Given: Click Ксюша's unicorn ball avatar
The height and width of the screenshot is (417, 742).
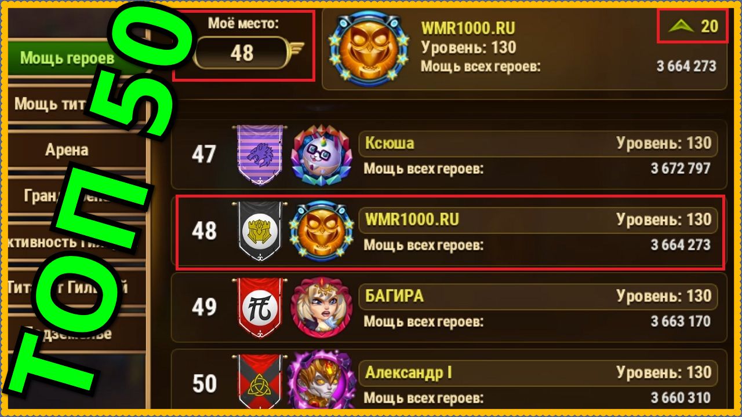Looking at the screenshot, I should [x=321, y=155].
